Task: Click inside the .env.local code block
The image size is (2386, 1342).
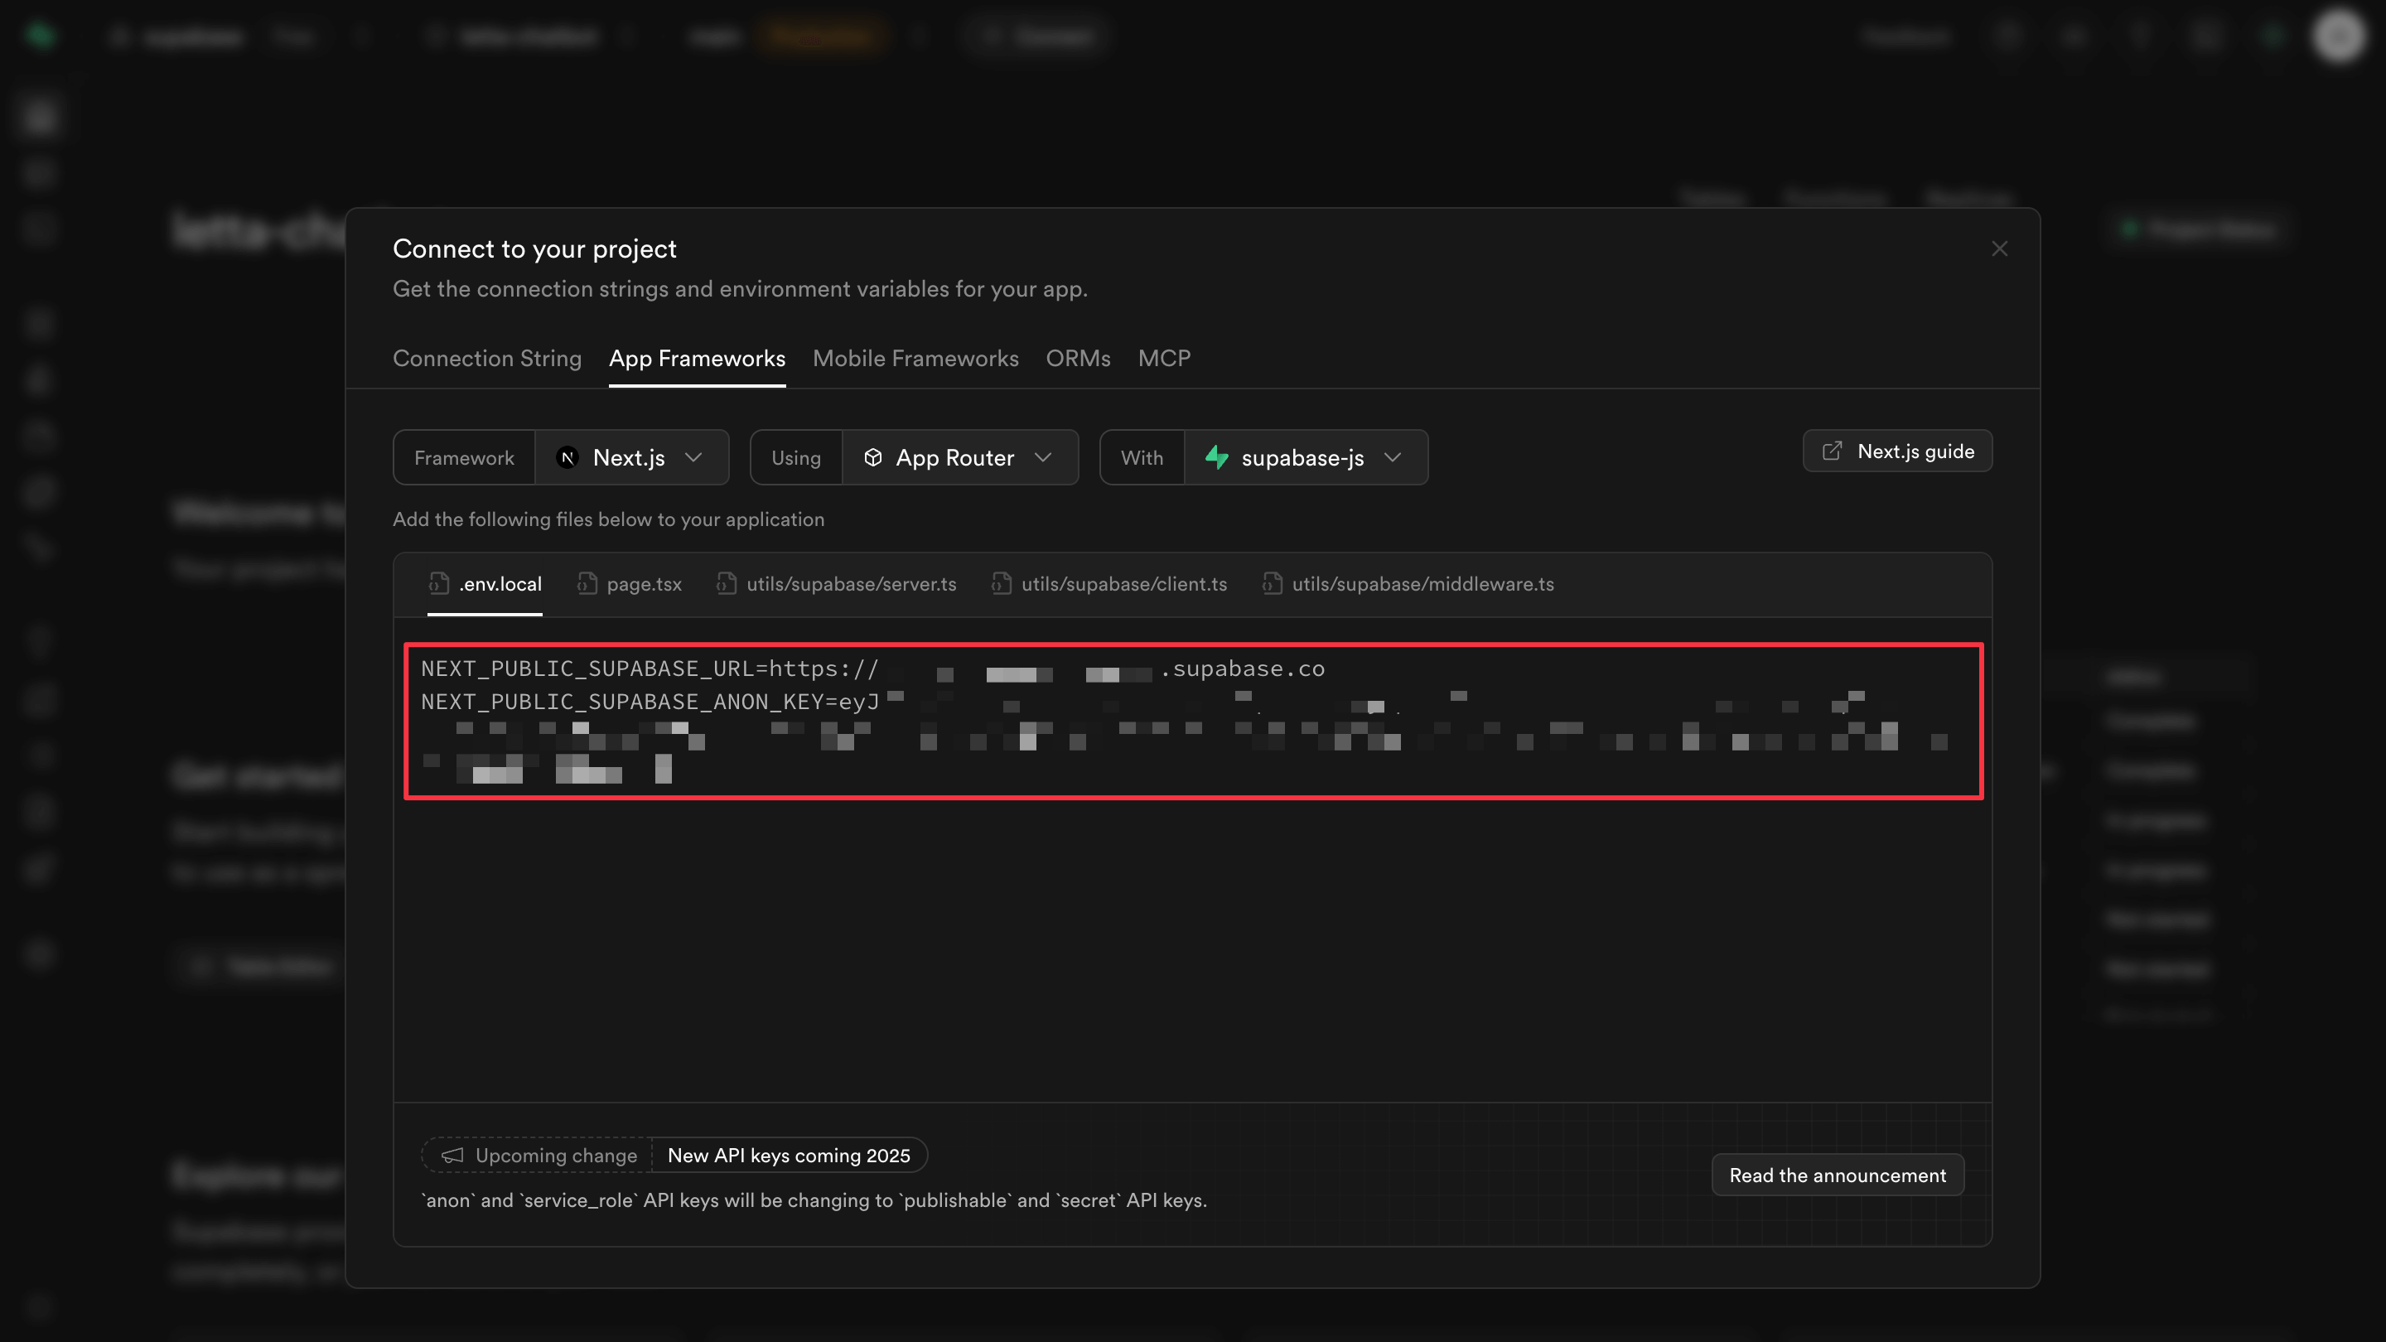Action: pos(1195,722)
